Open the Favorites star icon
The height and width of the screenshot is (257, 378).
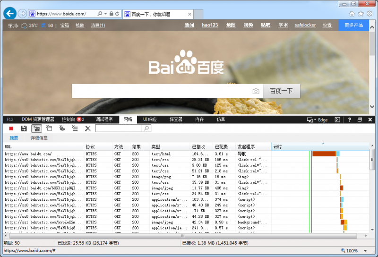(361, 14)
